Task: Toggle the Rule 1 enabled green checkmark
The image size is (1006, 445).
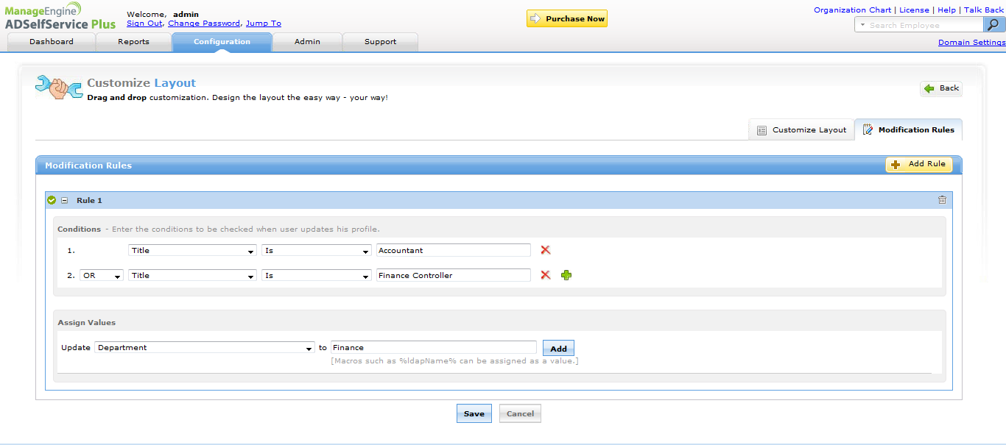Action: tap(52, 200)
